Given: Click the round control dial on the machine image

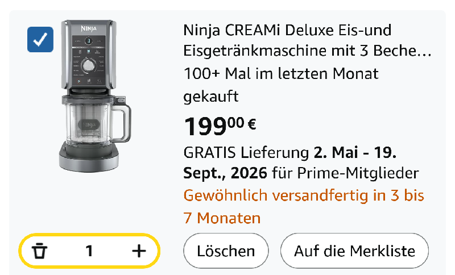Looking at the screenshot, I should 89,66.
